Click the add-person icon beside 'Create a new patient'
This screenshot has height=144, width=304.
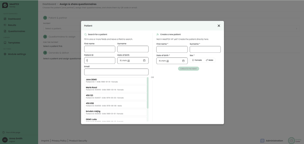tap(158, 34)
